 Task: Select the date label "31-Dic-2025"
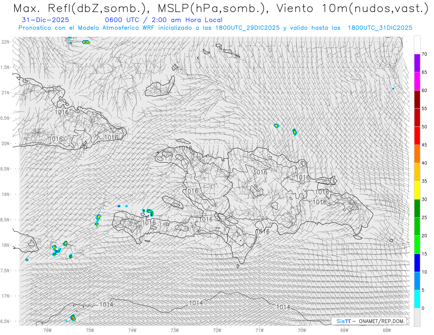46,20
